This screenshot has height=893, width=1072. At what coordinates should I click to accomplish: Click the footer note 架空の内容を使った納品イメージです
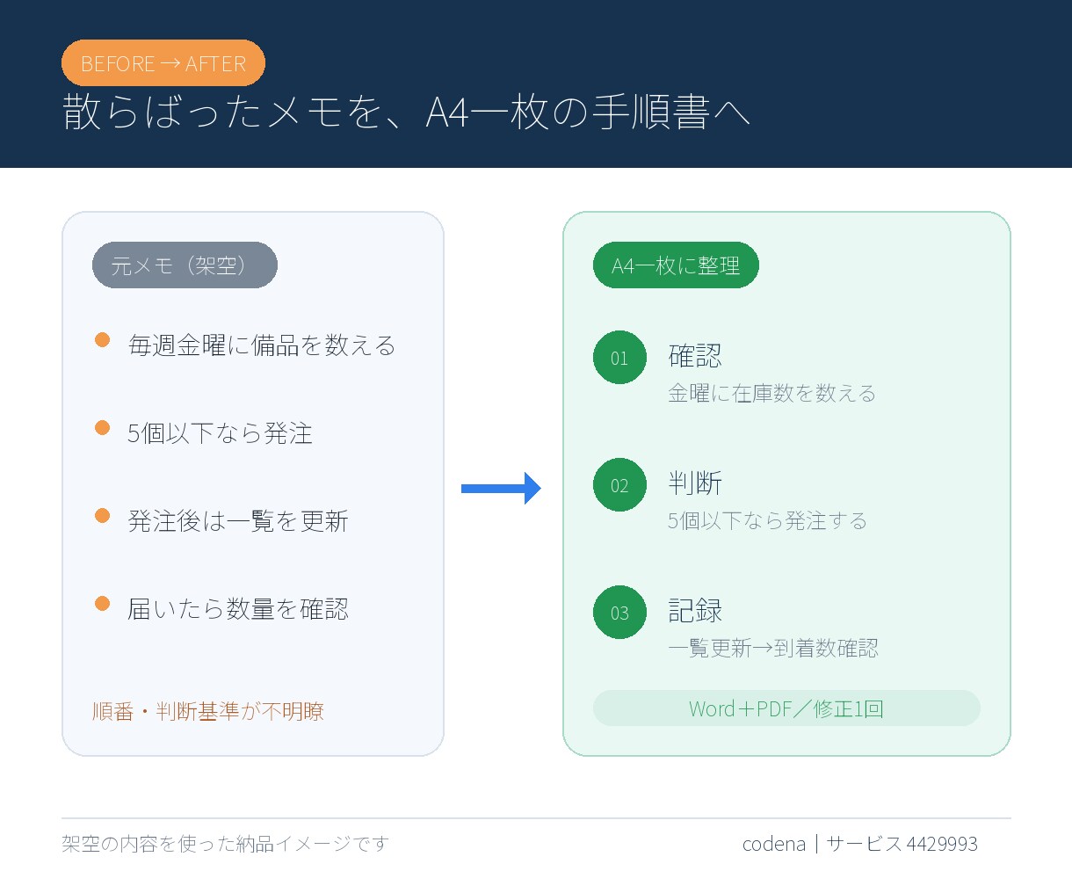(x=225, y=844)
